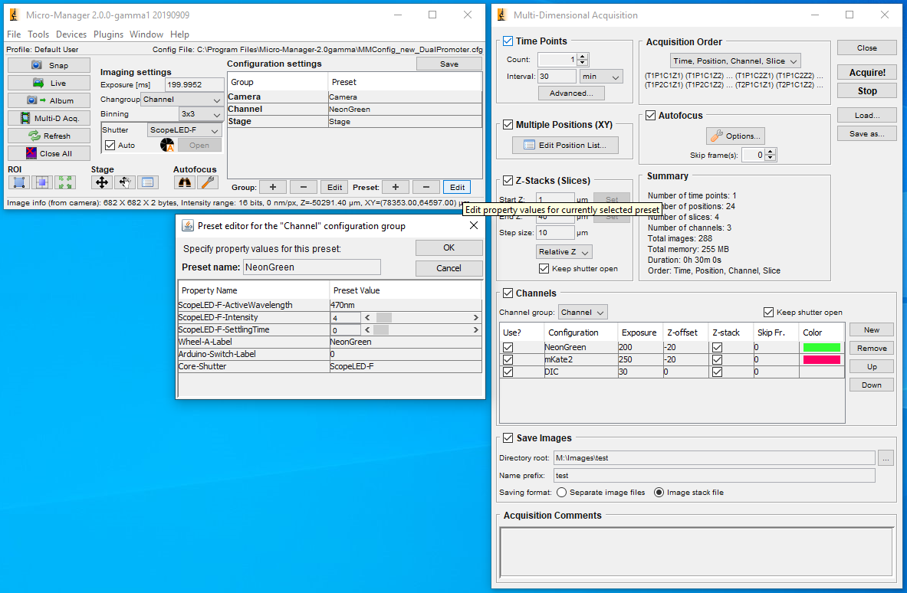This screenshot has height=593, width=907.
Task: Click the center quad ROI icon
Action: point(42,182)
